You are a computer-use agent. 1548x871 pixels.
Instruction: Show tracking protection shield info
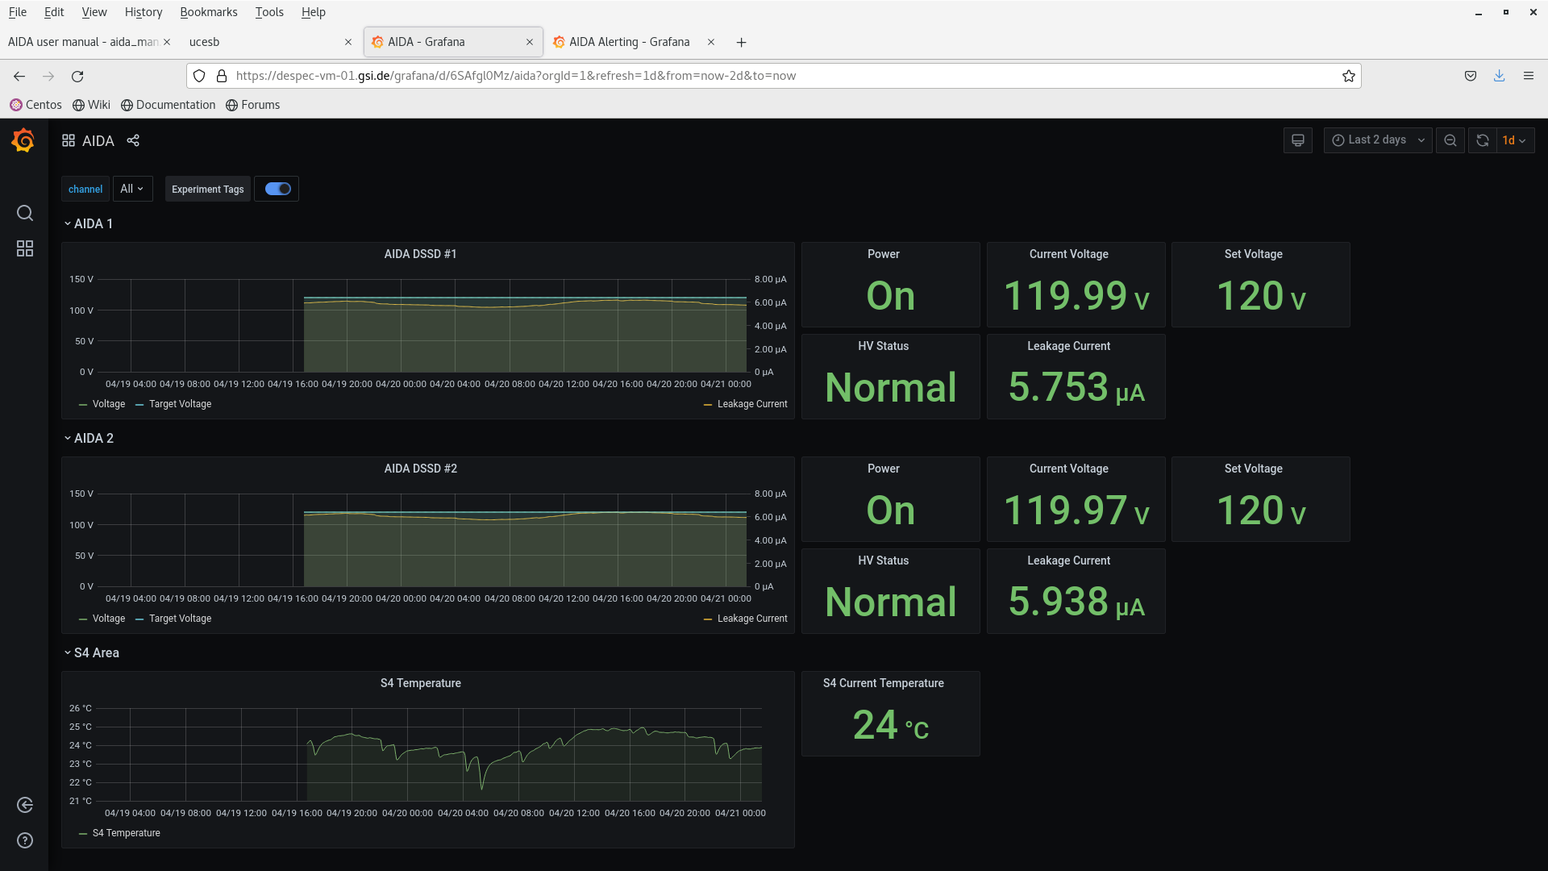click(x=199, y=76)
